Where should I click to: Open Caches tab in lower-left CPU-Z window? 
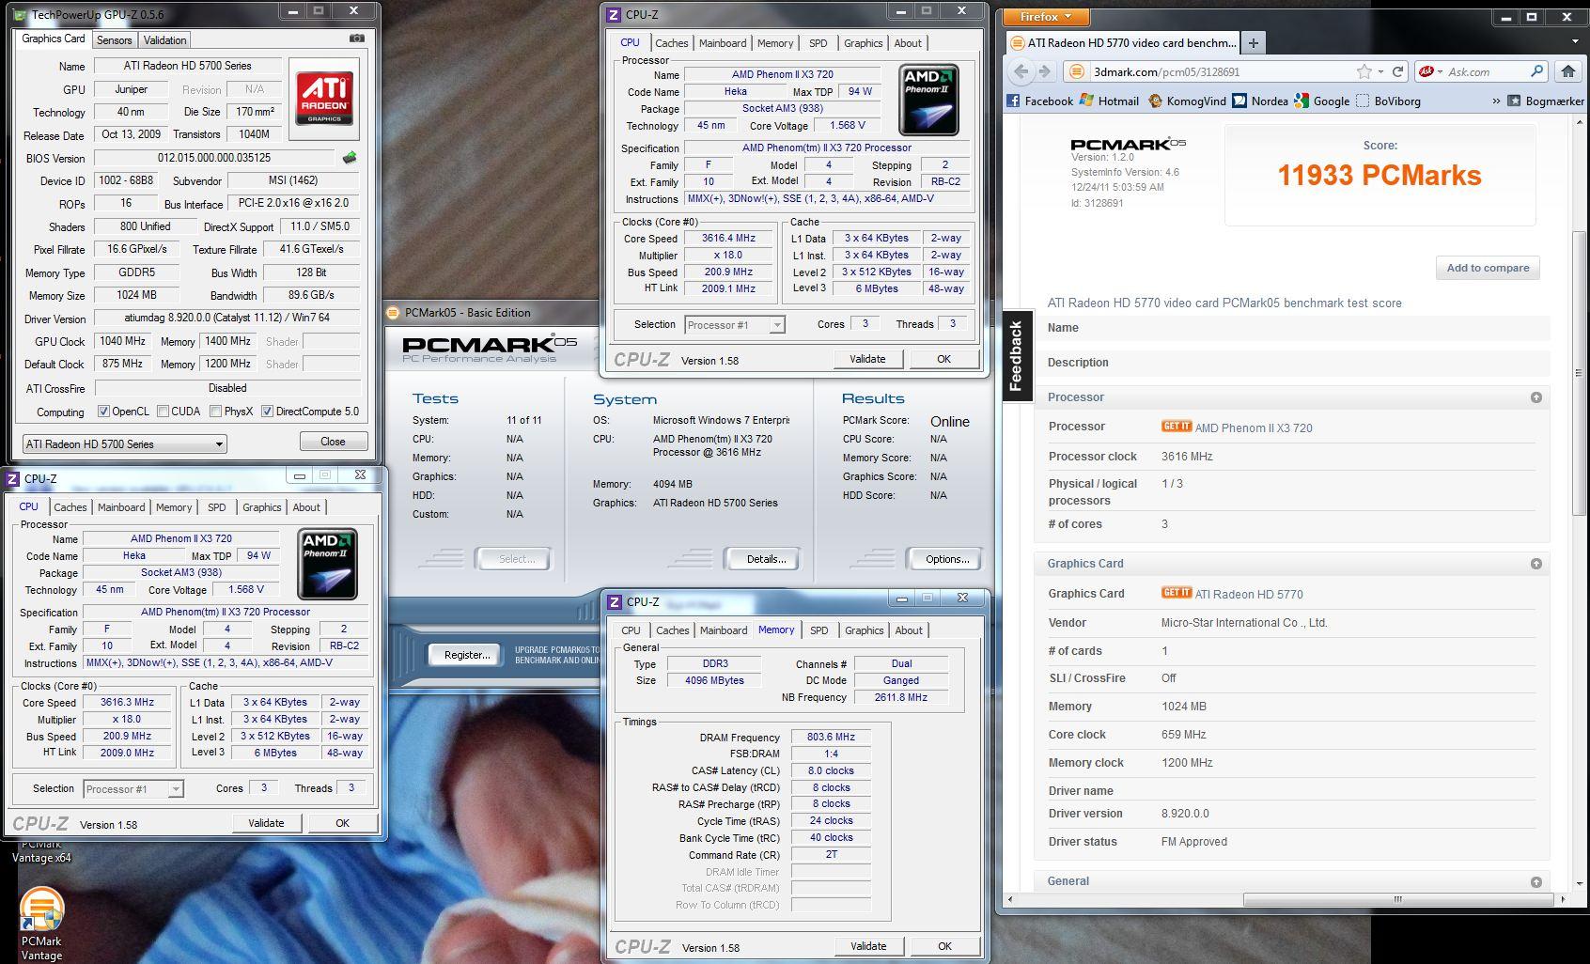click(x=70, y=507)
